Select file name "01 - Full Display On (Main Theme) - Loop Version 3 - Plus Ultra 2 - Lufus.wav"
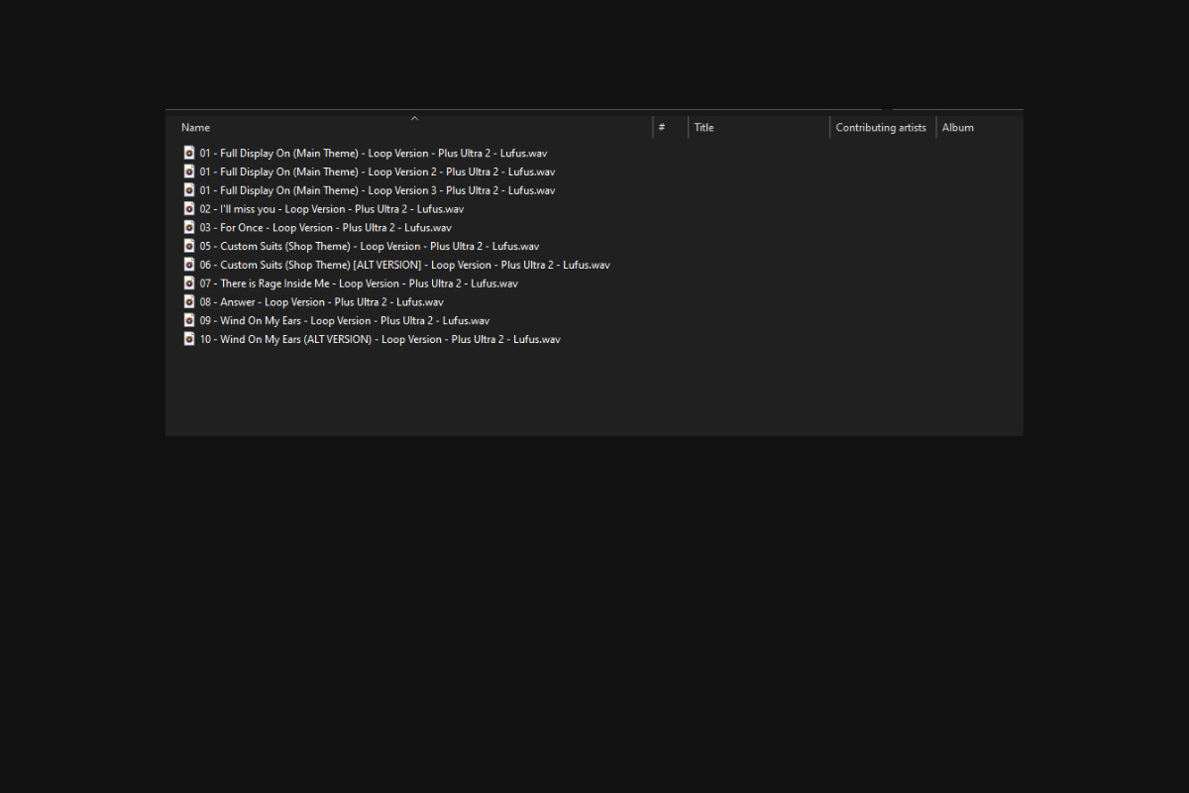The image size is (1189, 793). (378, 190)
